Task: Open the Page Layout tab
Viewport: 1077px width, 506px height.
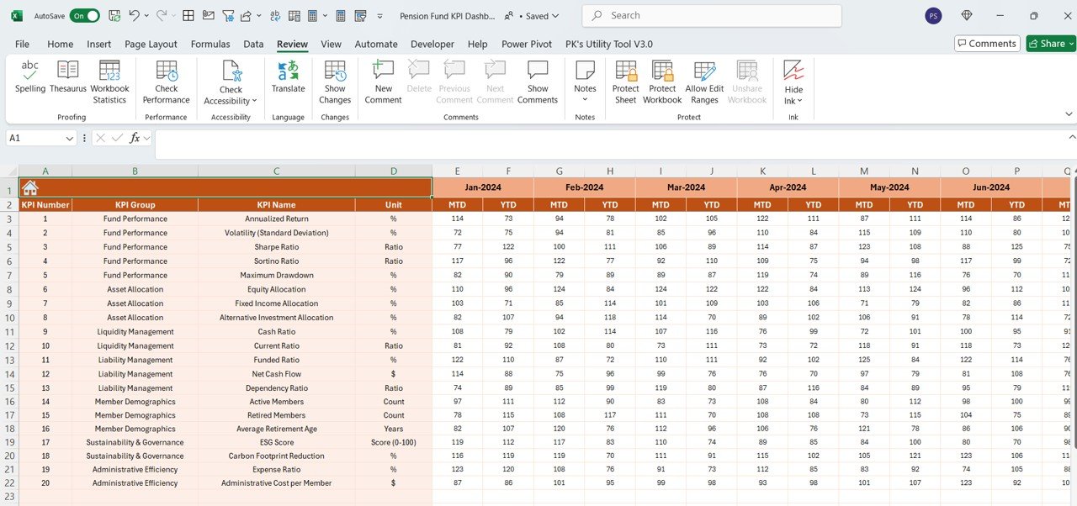Action: [151, 44]
